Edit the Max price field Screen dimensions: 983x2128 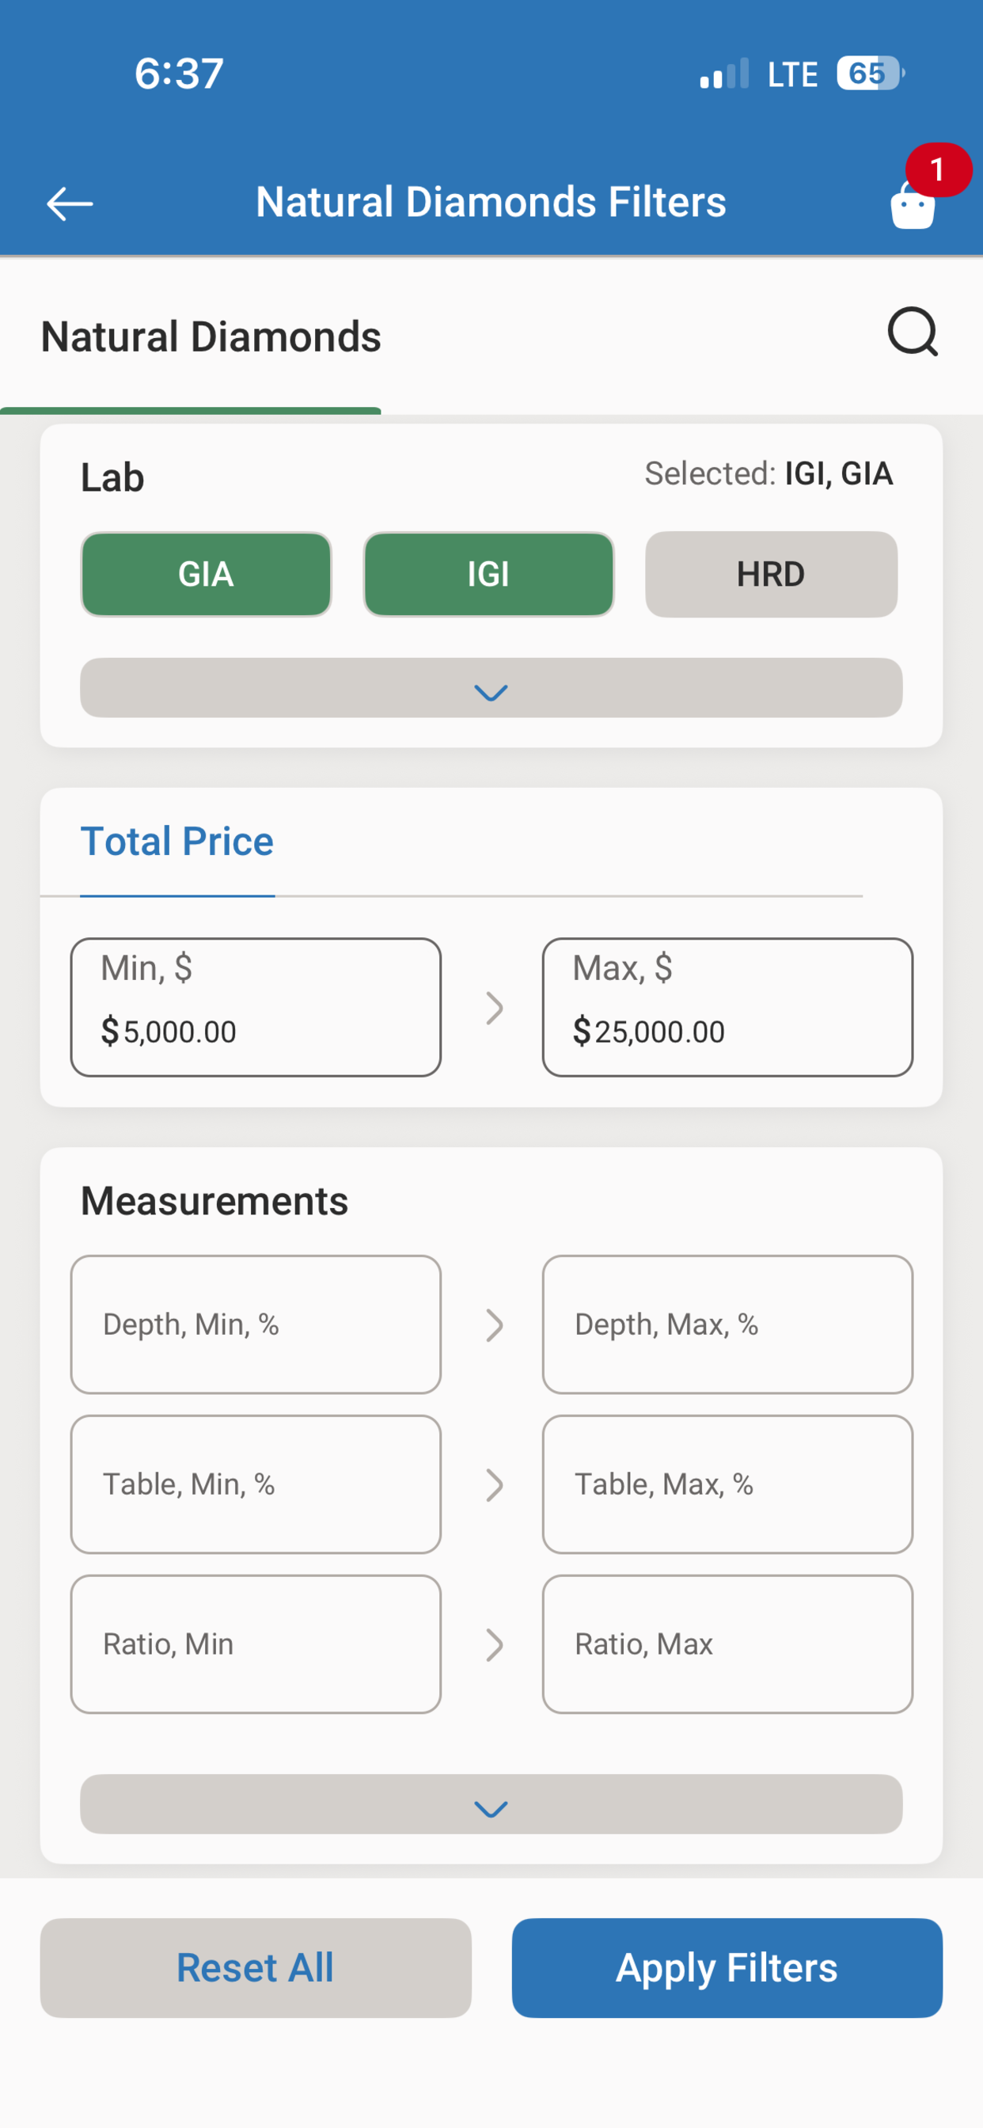727,1007
